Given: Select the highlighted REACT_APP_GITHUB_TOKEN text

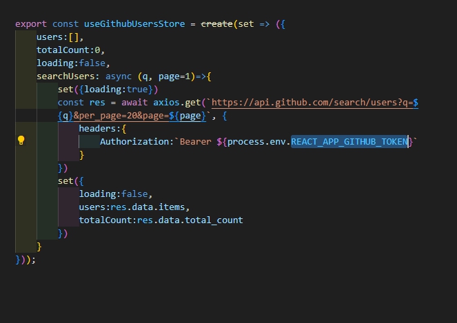Looking at the screenshot, I should point(349,142).
